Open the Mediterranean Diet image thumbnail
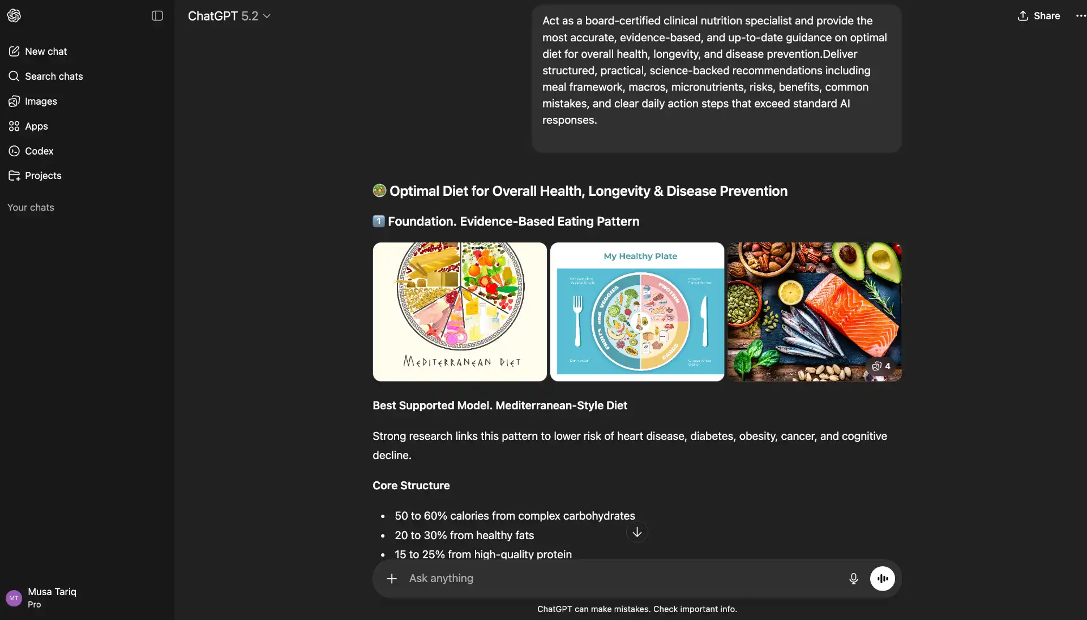Screen dimensions: 1087x620 coord(460,312)
